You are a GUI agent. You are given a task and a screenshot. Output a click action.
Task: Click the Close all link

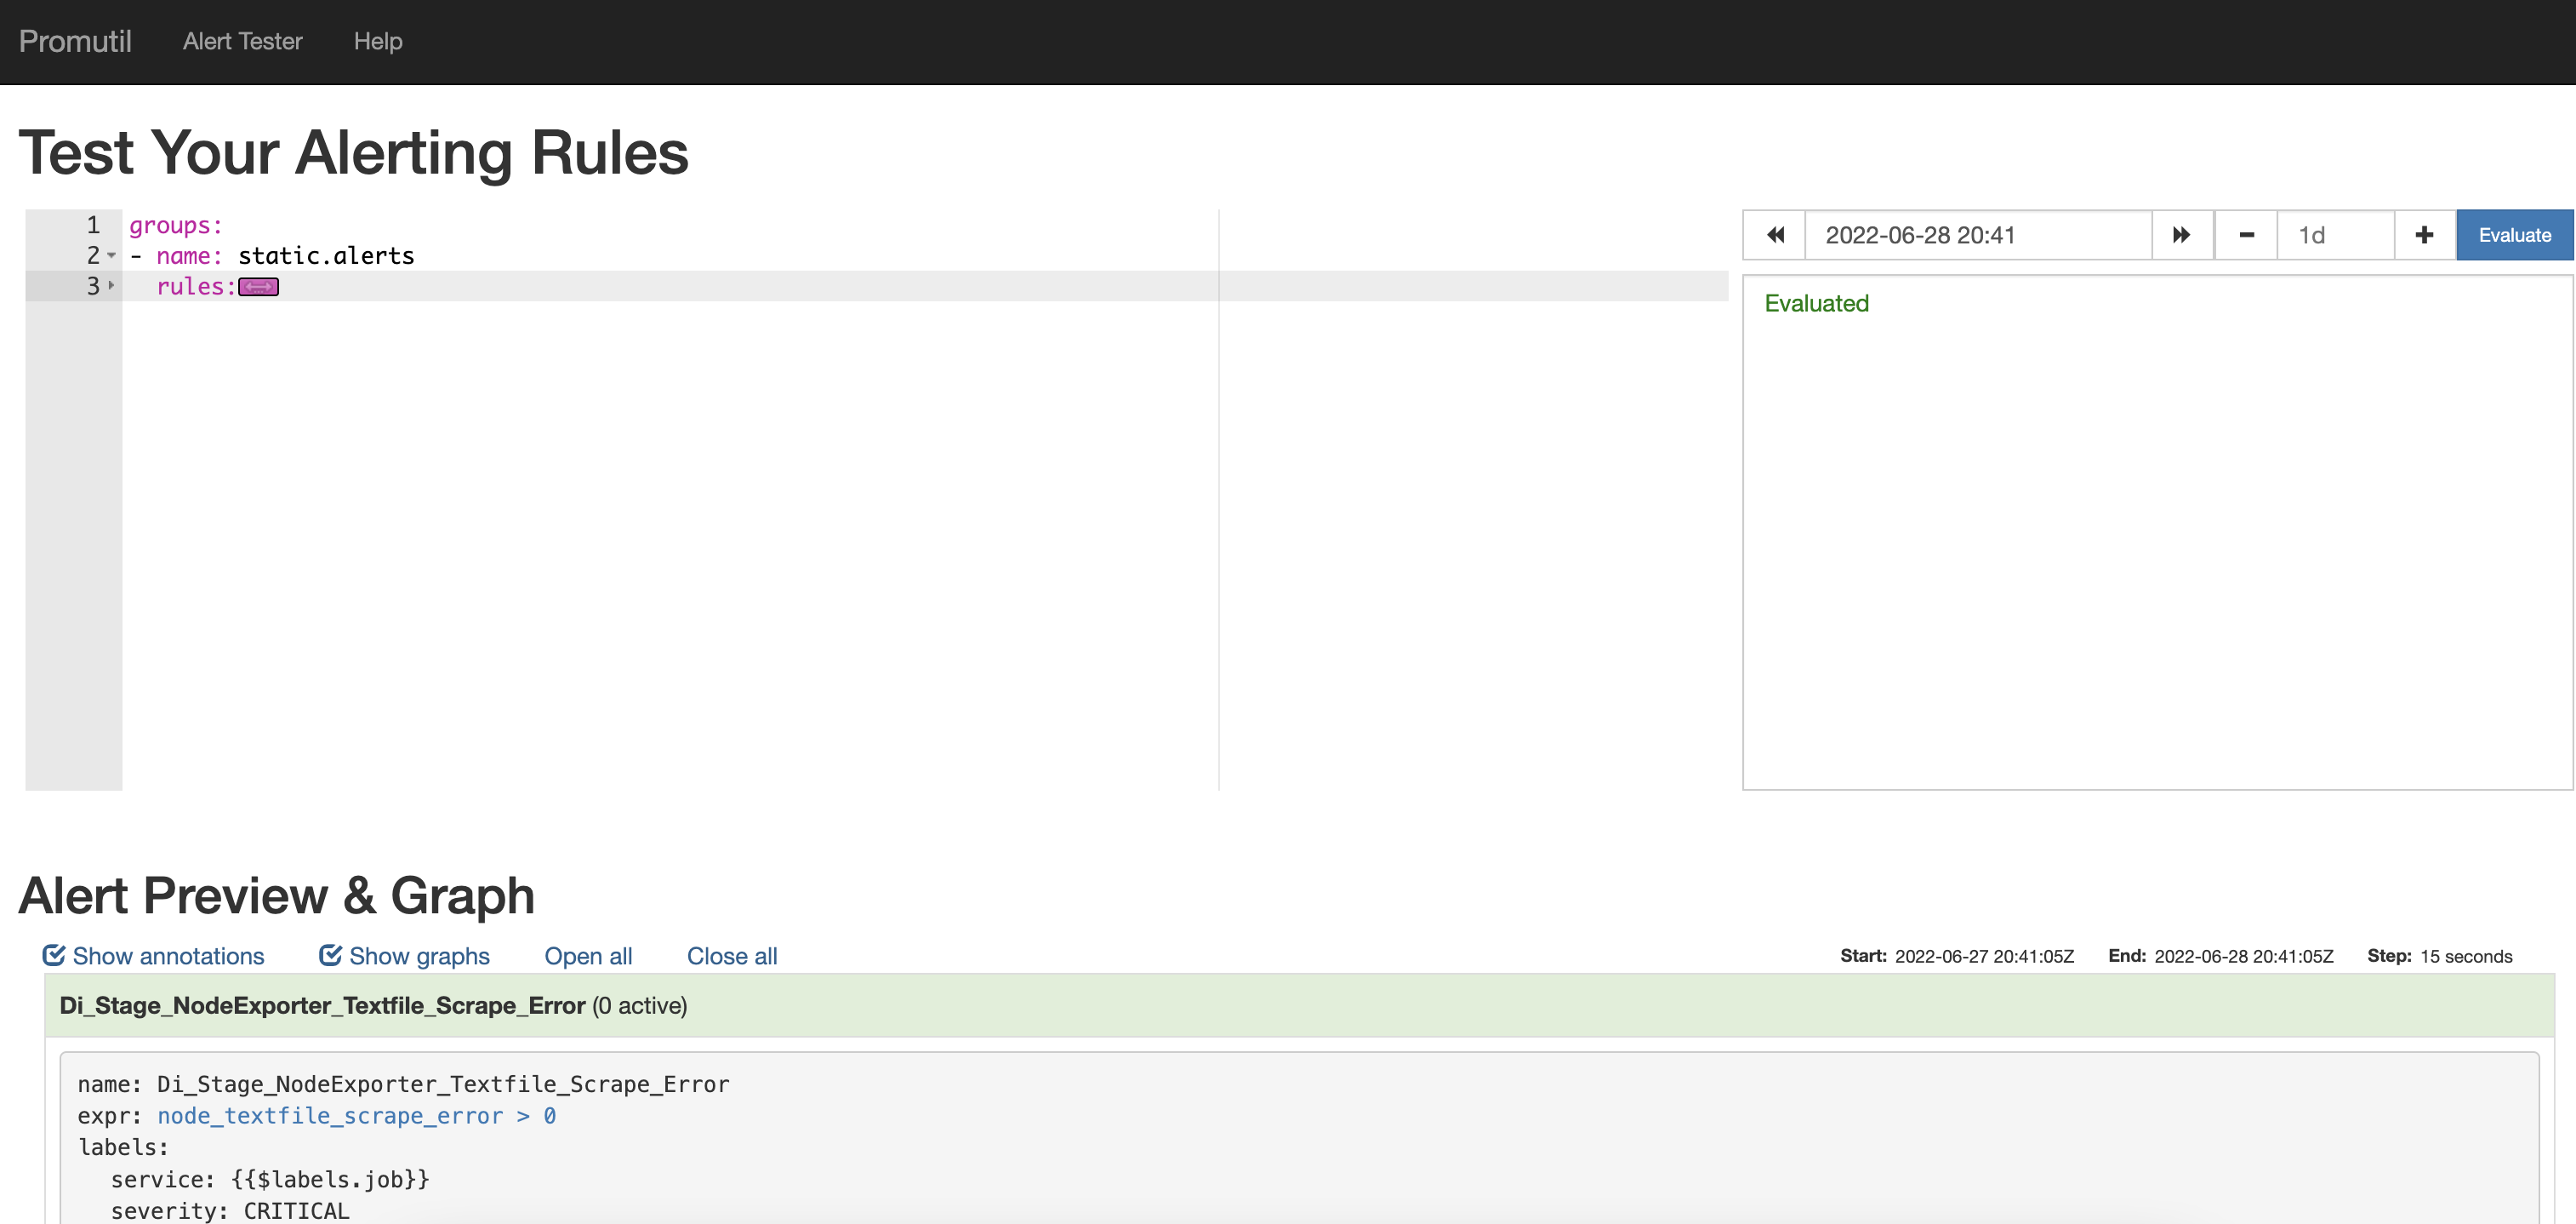tap(731, 956)
